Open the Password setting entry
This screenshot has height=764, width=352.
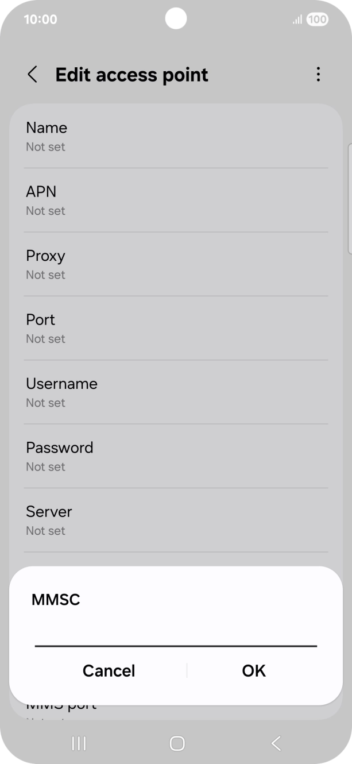[176, 456]
